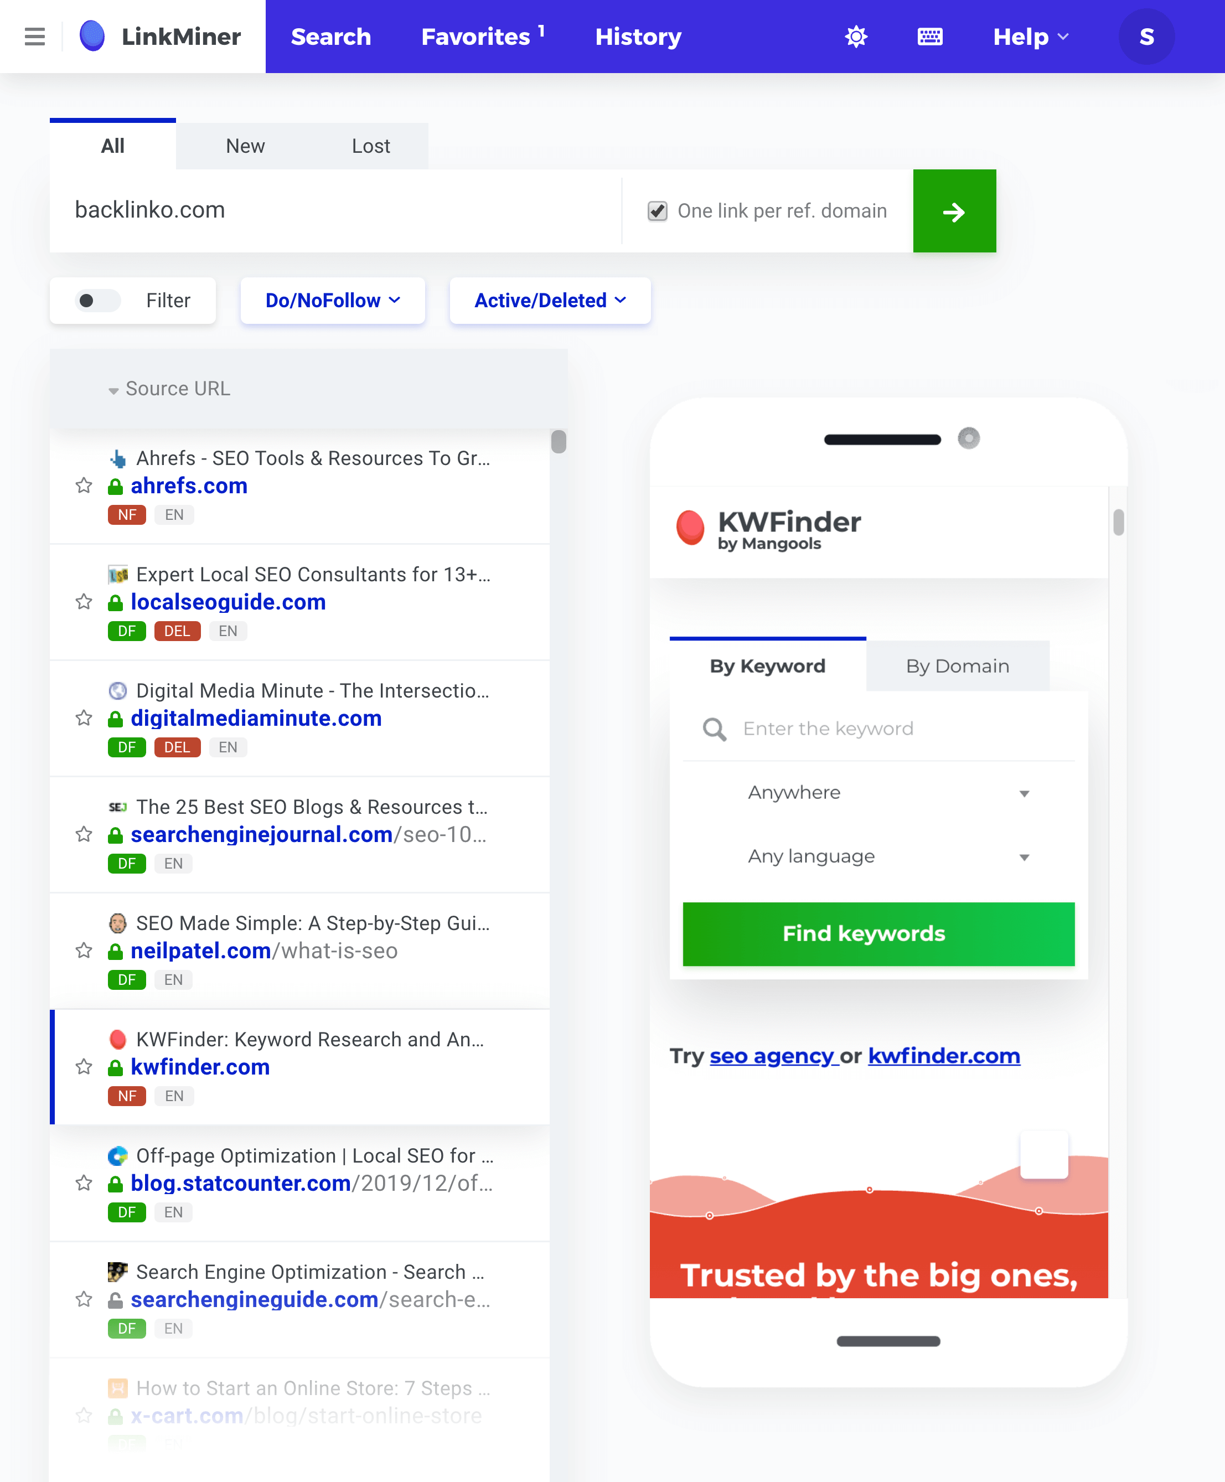1225x1482 pixels.
Task: Click the keyboard icon in top navigation
Action: point(932,35)
